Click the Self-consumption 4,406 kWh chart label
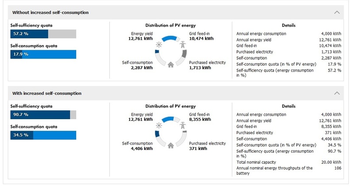Viewport: 354px width, 188px height. coord(137,146)
